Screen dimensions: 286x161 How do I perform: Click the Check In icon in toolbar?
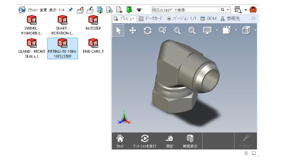point(90,10)
